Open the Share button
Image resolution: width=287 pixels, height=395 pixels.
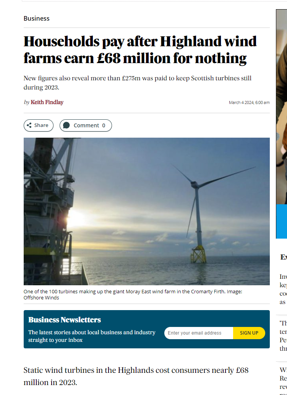click(39, 125)
